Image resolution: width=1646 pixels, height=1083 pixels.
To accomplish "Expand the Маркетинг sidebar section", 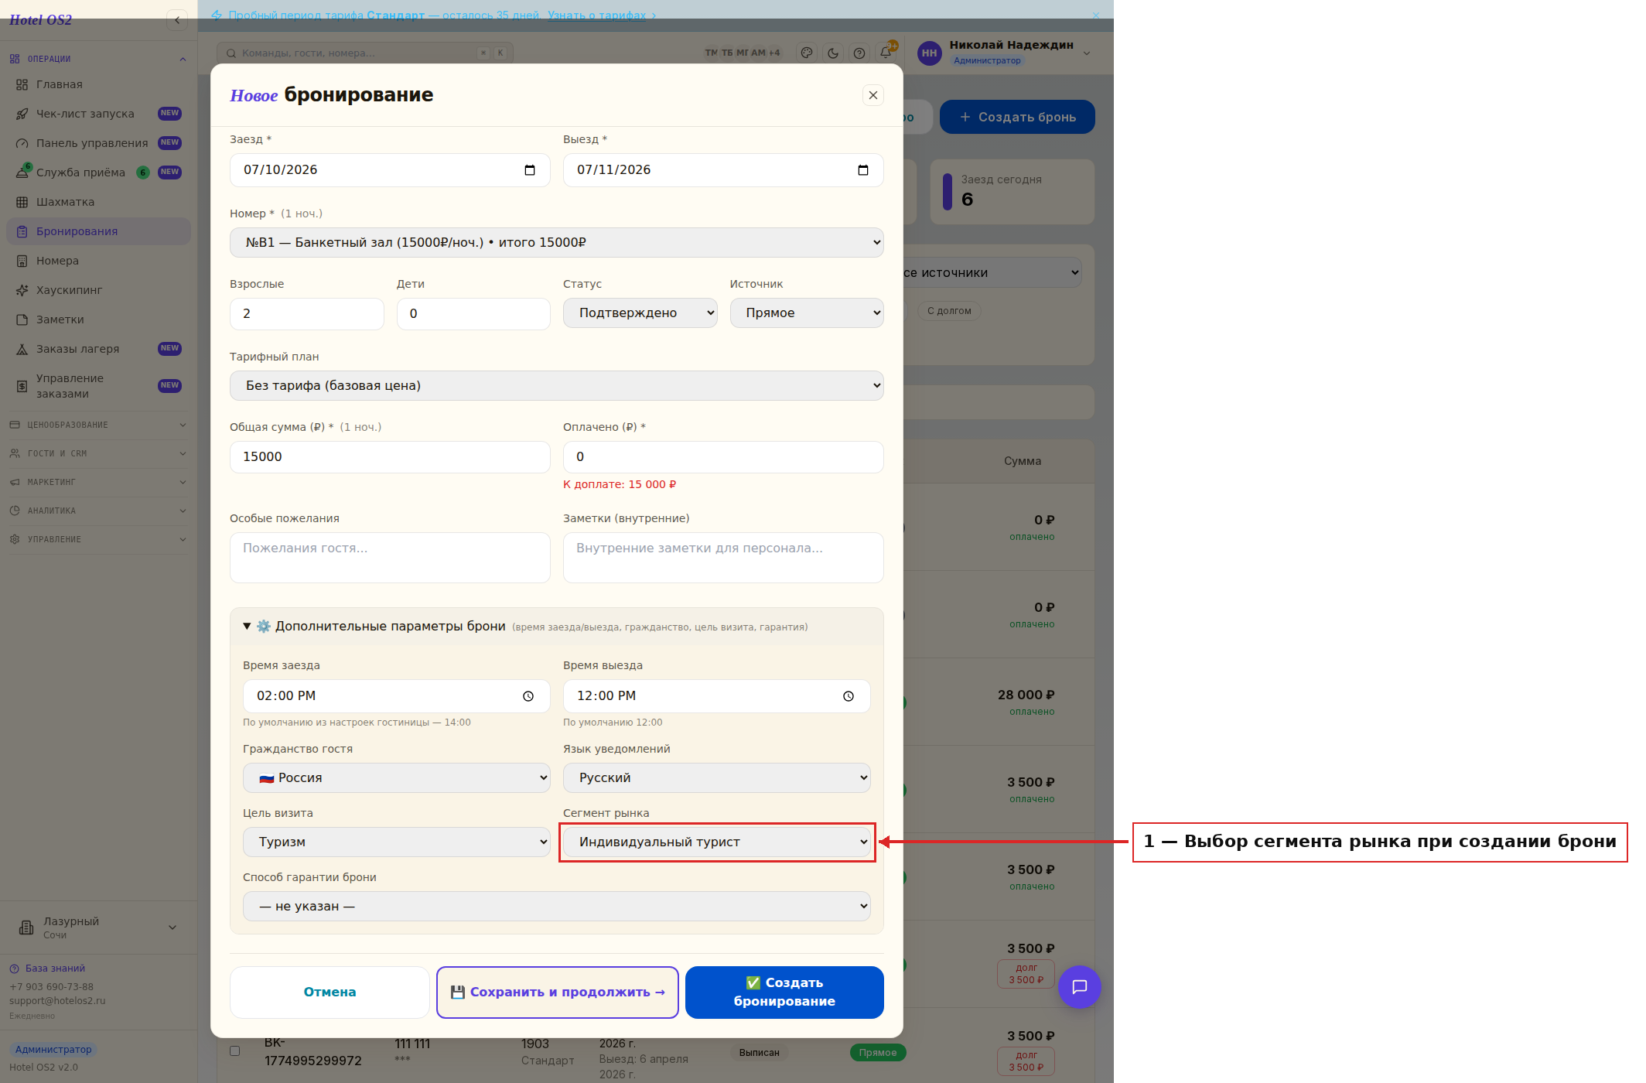I will pyautogui.click(x=98, y=482).
